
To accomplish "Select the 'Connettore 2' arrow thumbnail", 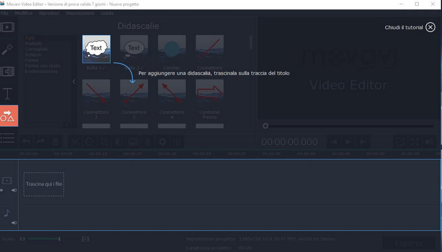I will (x=96, y=93).
